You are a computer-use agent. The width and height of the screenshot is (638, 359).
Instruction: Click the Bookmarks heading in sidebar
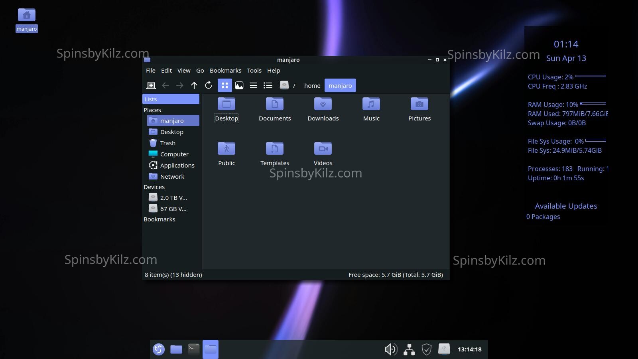(159, 219)
